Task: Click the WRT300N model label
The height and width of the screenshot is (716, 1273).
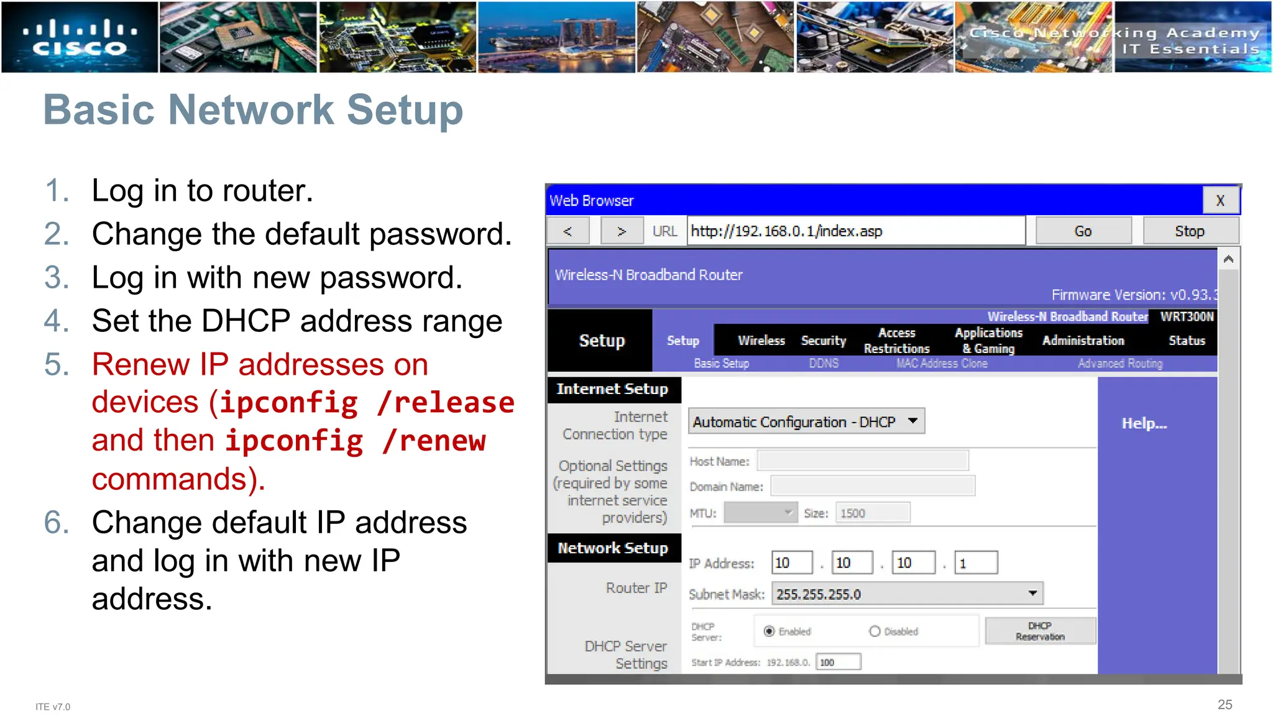Action: (x=1187, y=316)
